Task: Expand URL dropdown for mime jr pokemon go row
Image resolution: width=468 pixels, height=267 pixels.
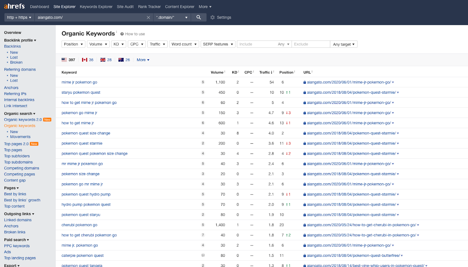Action: pyautogui.click(x=393, y=82)
